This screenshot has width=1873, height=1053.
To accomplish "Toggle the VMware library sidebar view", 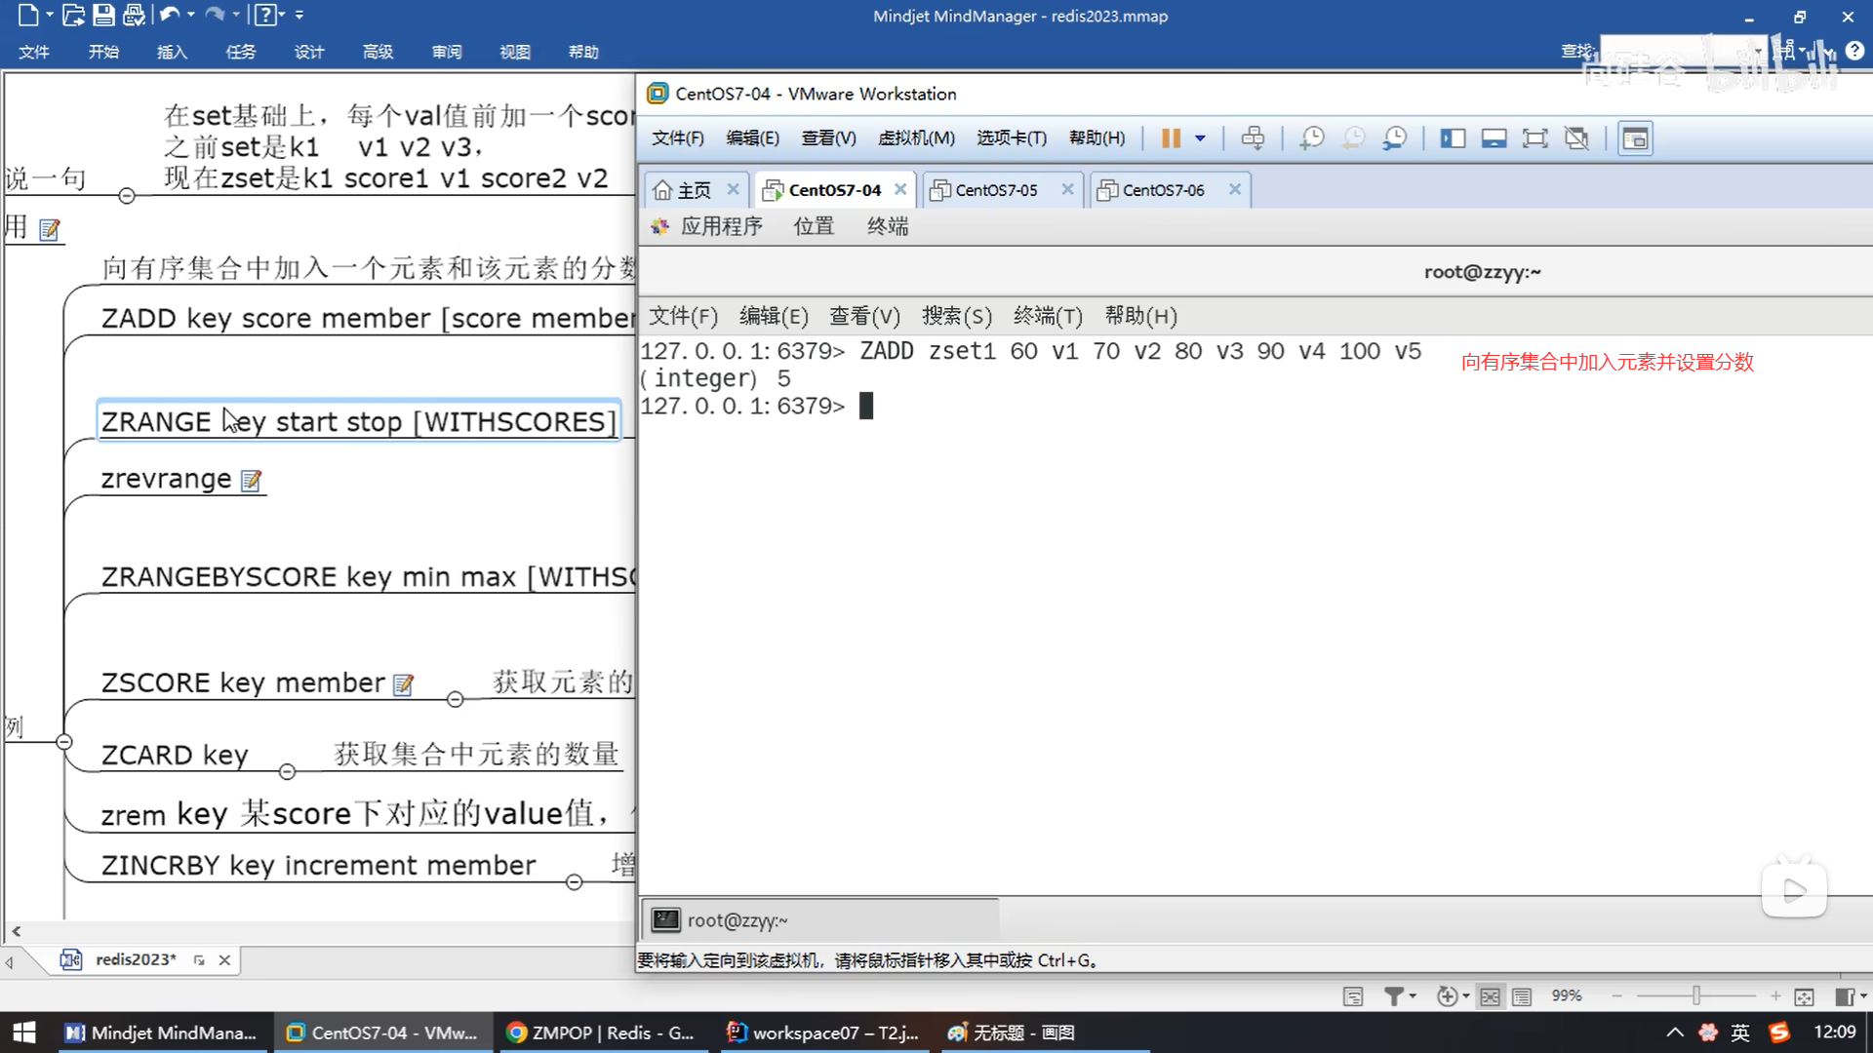I will 1453,138.
